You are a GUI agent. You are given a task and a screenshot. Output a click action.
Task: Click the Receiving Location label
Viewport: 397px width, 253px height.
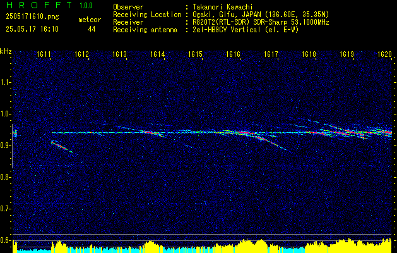point(147,15)
